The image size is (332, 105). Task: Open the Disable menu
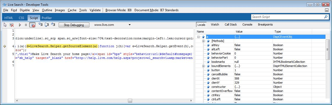click(x=25, y=10)
